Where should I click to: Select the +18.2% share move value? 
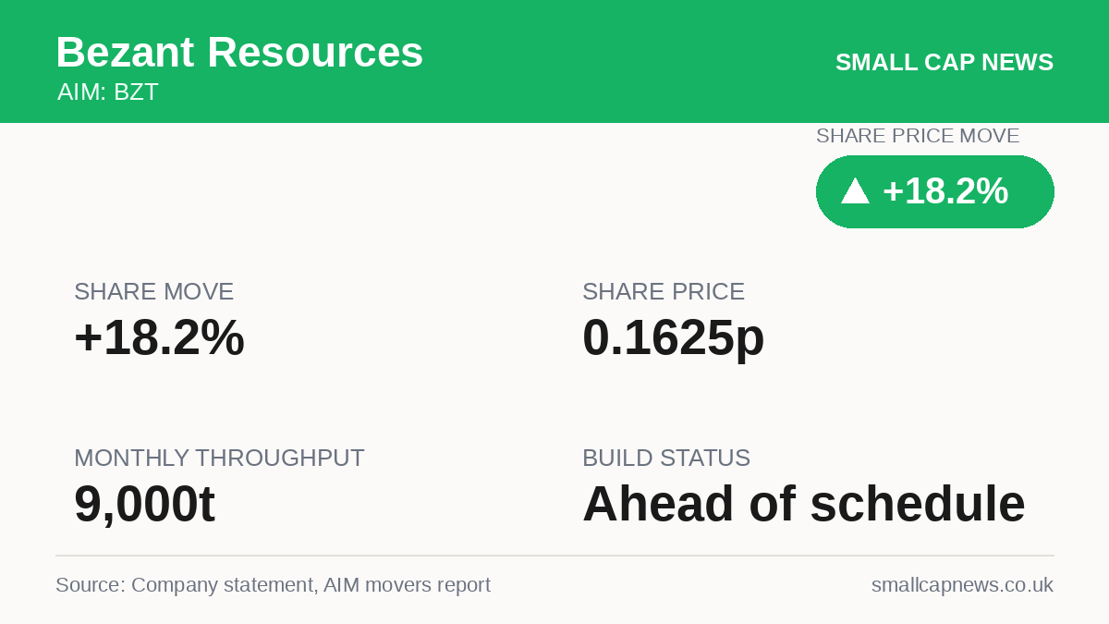click(x=159, y=337)
